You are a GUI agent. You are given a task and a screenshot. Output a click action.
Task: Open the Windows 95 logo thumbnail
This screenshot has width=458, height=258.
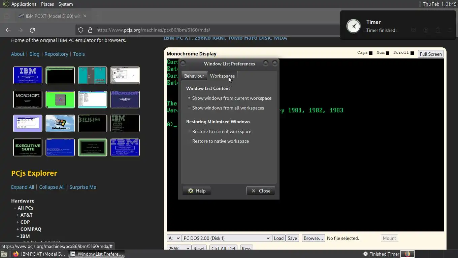[60, 123]
